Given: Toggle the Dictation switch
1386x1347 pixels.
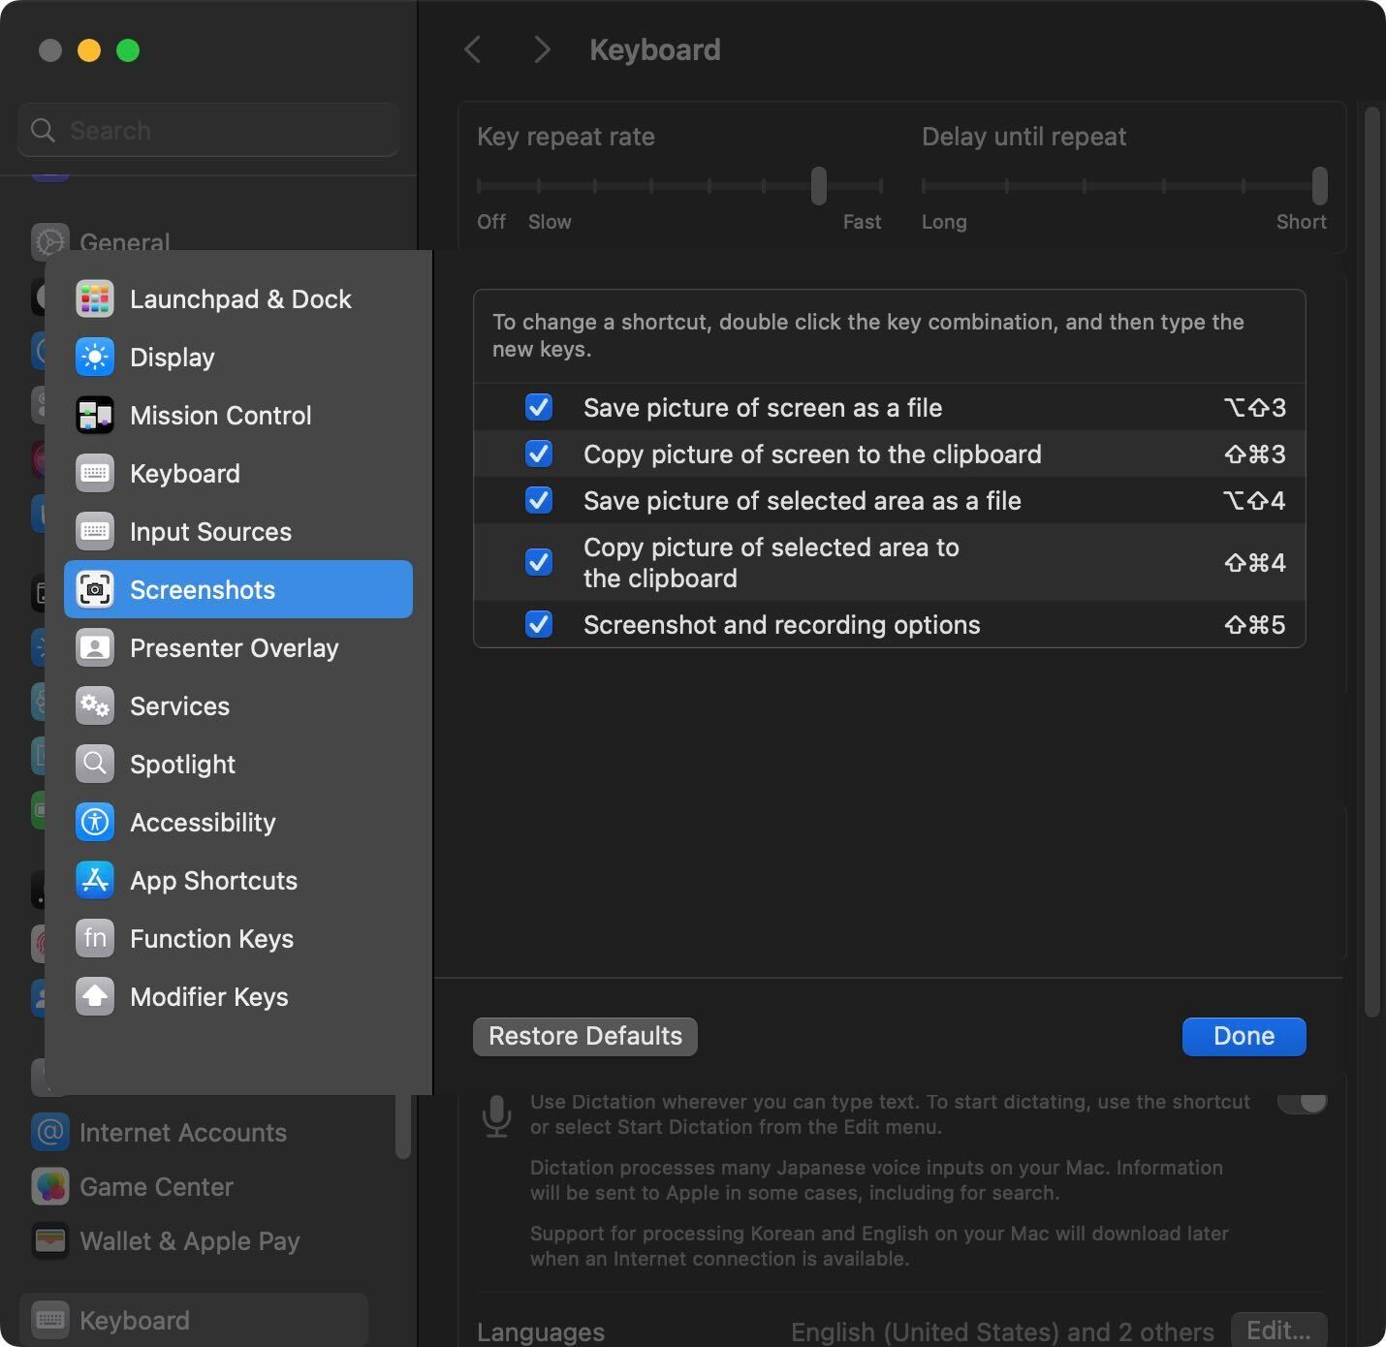Looking at the screenshot, I should pos(1302,1102).
